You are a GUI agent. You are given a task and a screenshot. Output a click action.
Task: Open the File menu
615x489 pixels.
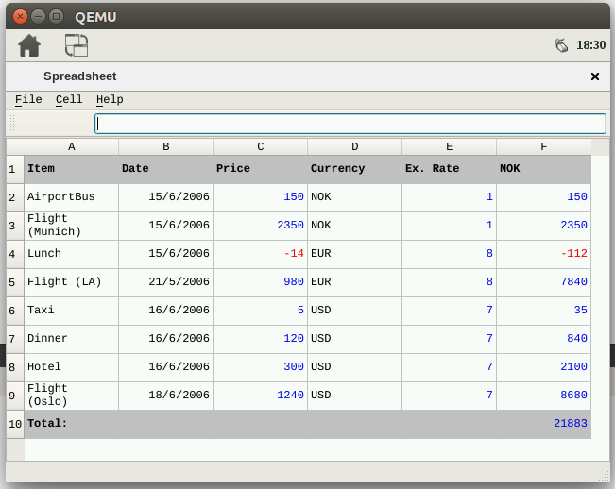(28, 99)
